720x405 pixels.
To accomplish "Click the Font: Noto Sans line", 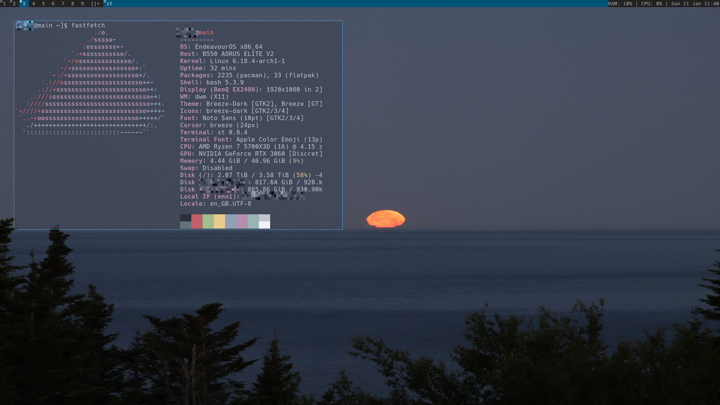I will tap(242, 118).
